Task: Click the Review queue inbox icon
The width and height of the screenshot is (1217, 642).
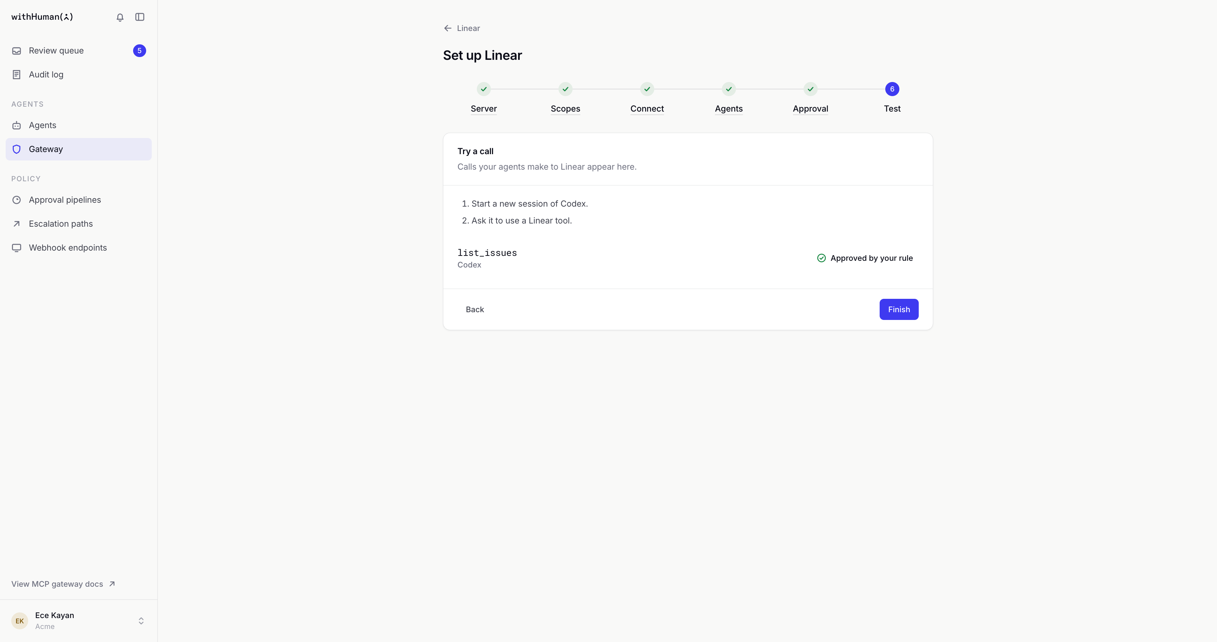Action: 17,51
